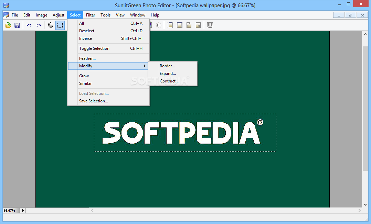Click the Undo arrow icon
Screen dimensions: 371x224
coord(29,25)
